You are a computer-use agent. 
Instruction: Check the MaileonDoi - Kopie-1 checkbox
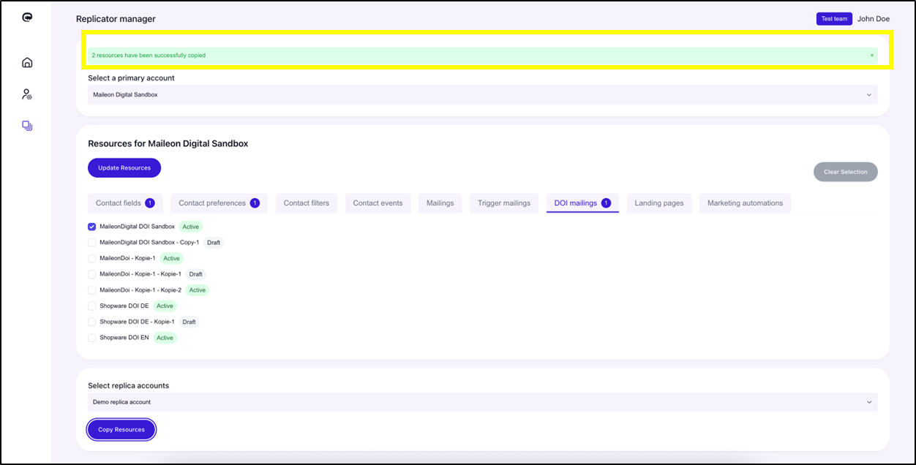pyautogui.click(x=92, y=258)
